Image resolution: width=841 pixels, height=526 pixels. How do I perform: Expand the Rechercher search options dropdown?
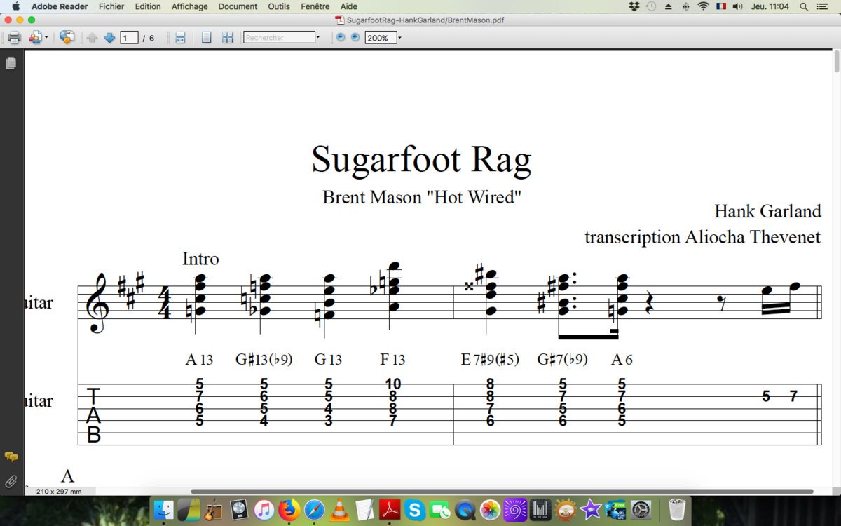(317, 37)
